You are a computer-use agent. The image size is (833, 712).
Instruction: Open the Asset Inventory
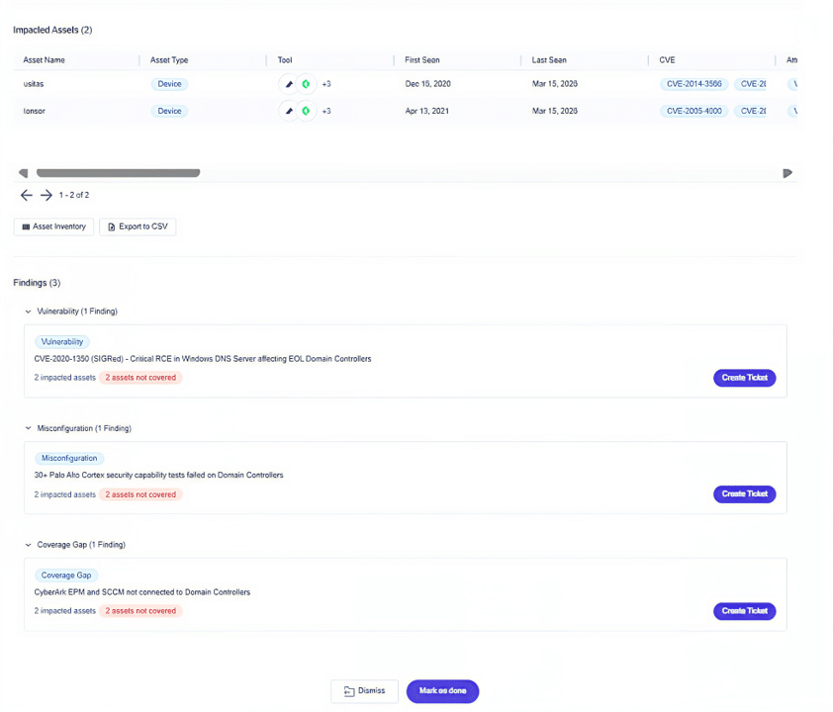coord(54,226)
